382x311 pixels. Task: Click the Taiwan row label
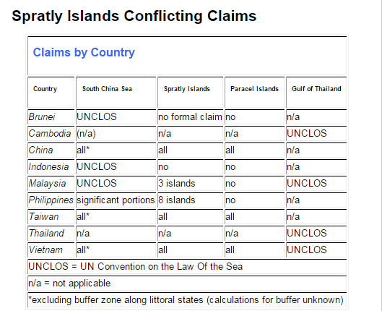tap(43, 216)
